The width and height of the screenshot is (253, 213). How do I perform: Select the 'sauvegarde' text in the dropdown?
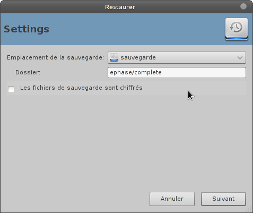click(x=138, y=57)
